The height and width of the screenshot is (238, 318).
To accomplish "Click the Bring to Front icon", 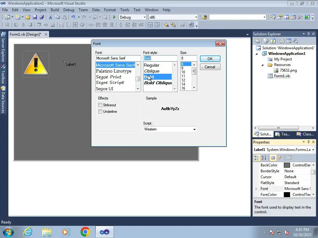I will pos(166,25).
